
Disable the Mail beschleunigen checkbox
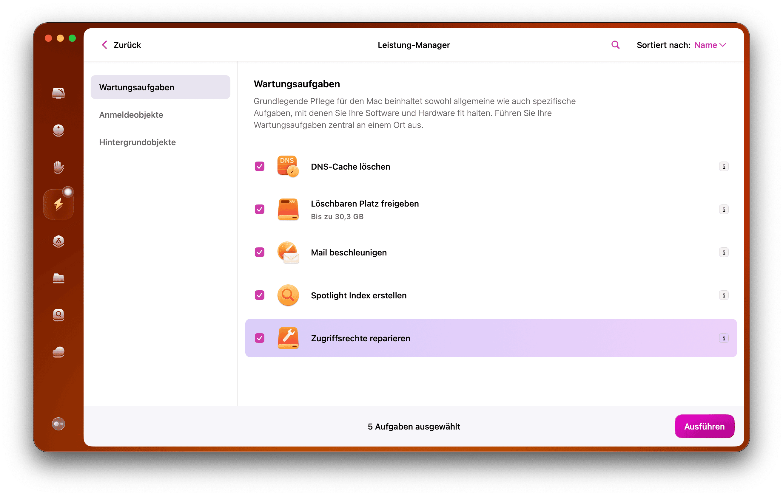259,252
